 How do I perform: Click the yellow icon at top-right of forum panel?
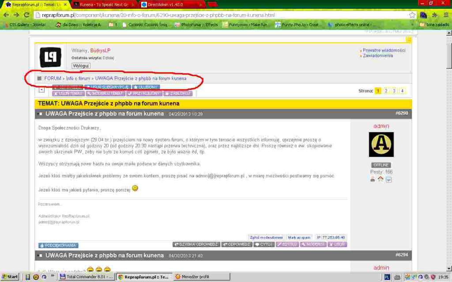tap(408, 40)
